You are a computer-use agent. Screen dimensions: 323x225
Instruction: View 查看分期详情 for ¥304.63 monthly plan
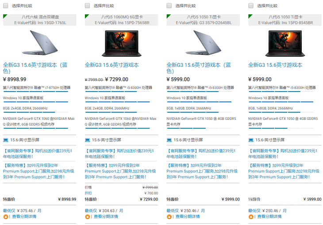106,217
